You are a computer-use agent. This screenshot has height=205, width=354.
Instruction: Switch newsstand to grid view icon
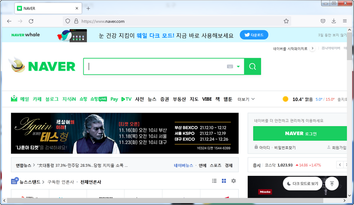tap(224, 181)
